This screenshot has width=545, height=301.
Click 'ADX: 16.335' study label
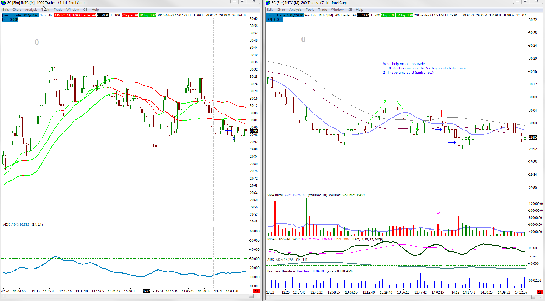tap(20, 225)
